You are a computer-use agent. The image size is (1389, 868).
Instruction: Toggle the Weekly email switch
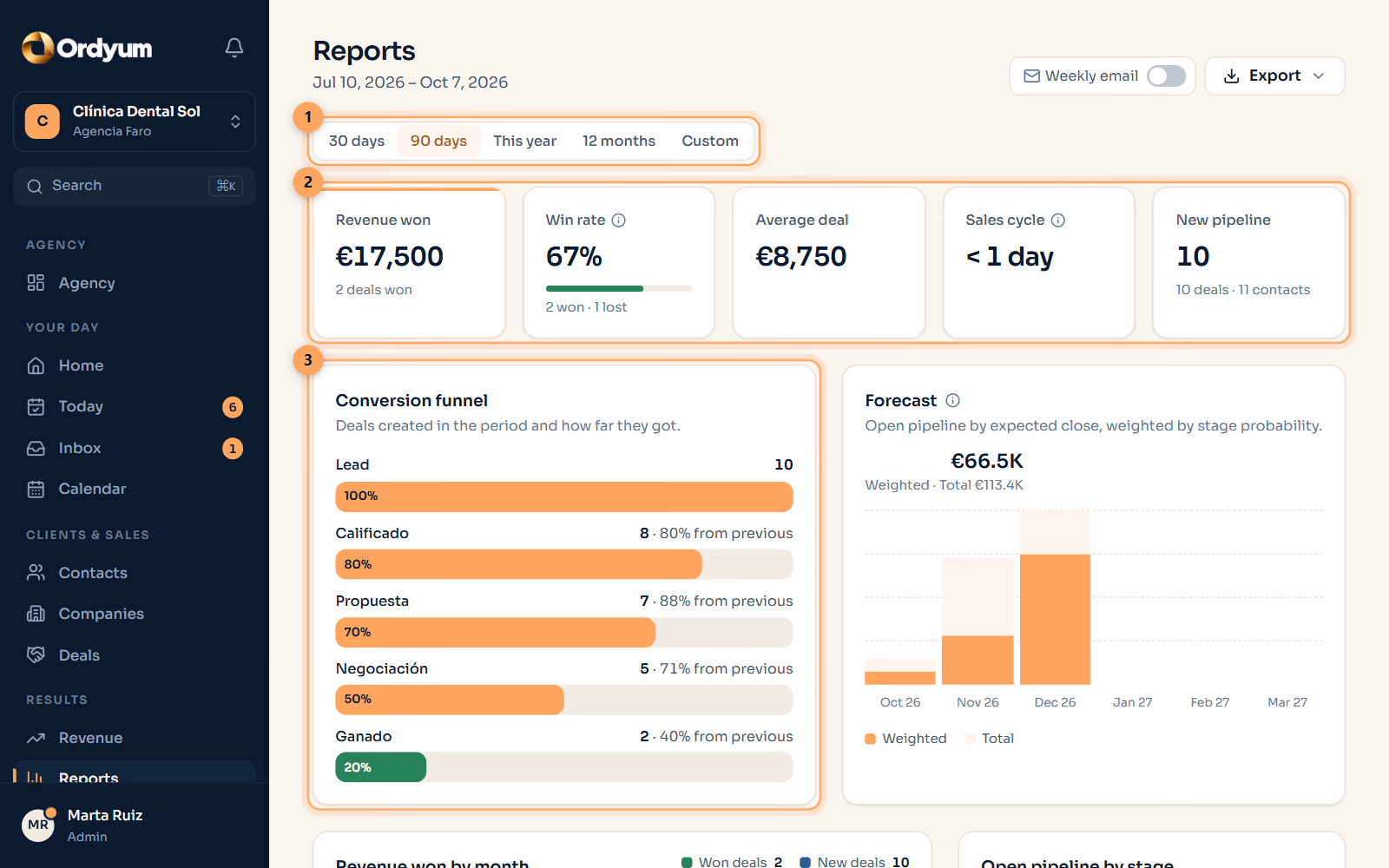tap(1166, 76)
